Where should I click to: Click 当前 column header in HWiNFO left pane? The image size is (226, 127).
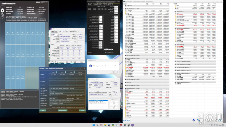click(x=147, y=4)
